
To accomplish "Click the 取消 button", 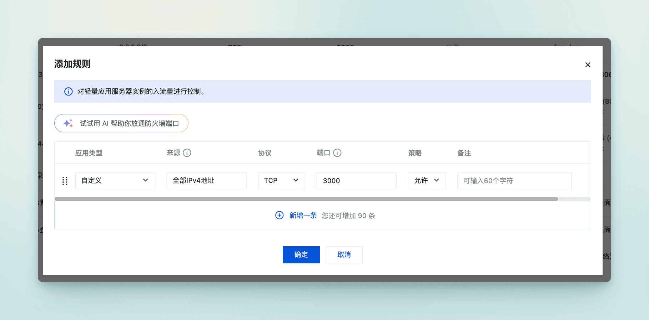I will click(x=344, y=255).
